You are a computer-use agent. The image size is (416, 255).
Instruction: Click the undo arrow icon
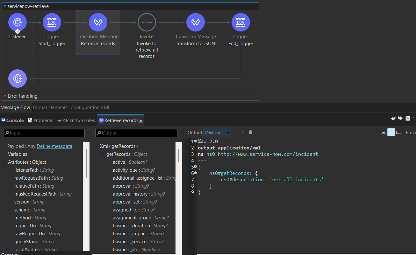pos(393,118)
